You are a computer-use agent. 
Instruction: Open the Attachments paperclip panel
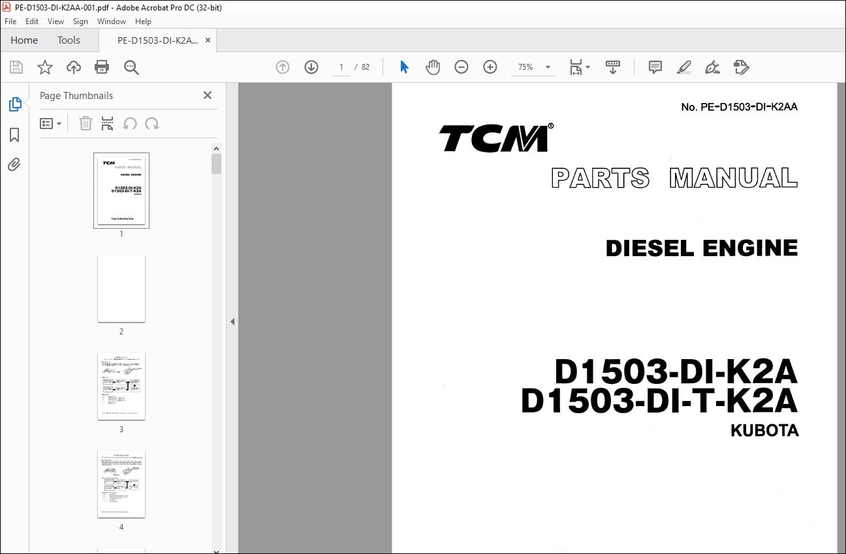[14, 164]
